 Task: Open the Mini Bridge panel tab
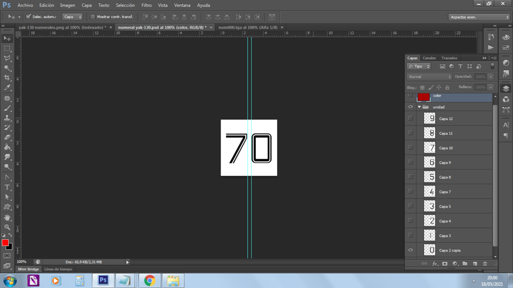coord(28,269)
